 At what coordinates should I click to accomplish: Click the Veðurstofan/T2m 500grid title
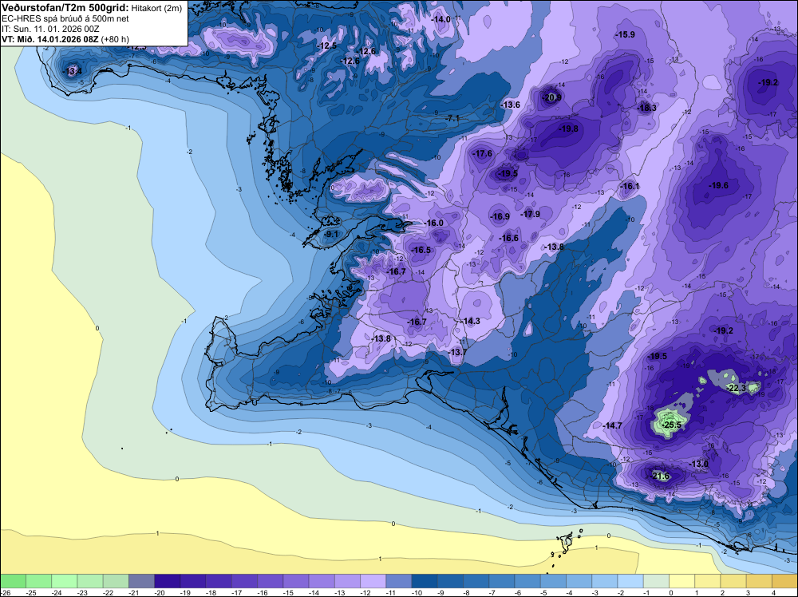pos(65,8)
